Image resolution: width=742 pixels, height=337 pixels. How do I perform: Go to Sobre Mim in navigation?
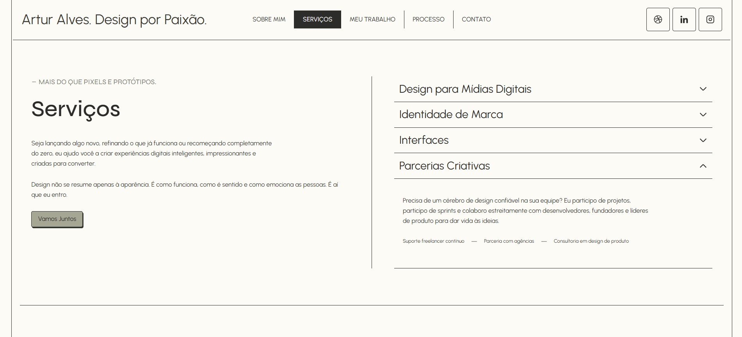pos(269,19)
